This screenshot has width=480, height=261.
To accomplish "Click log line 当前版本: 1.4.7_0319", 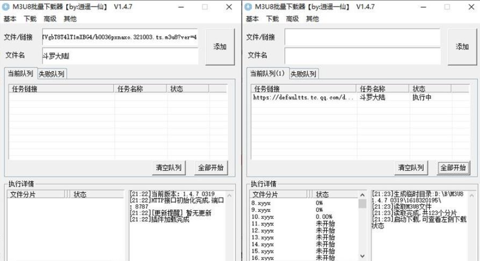I will pyautogui.click(x=173, y=194).
